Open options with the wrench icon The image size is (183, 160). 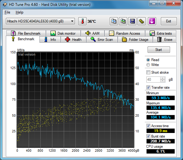click(x=141, y=21)
